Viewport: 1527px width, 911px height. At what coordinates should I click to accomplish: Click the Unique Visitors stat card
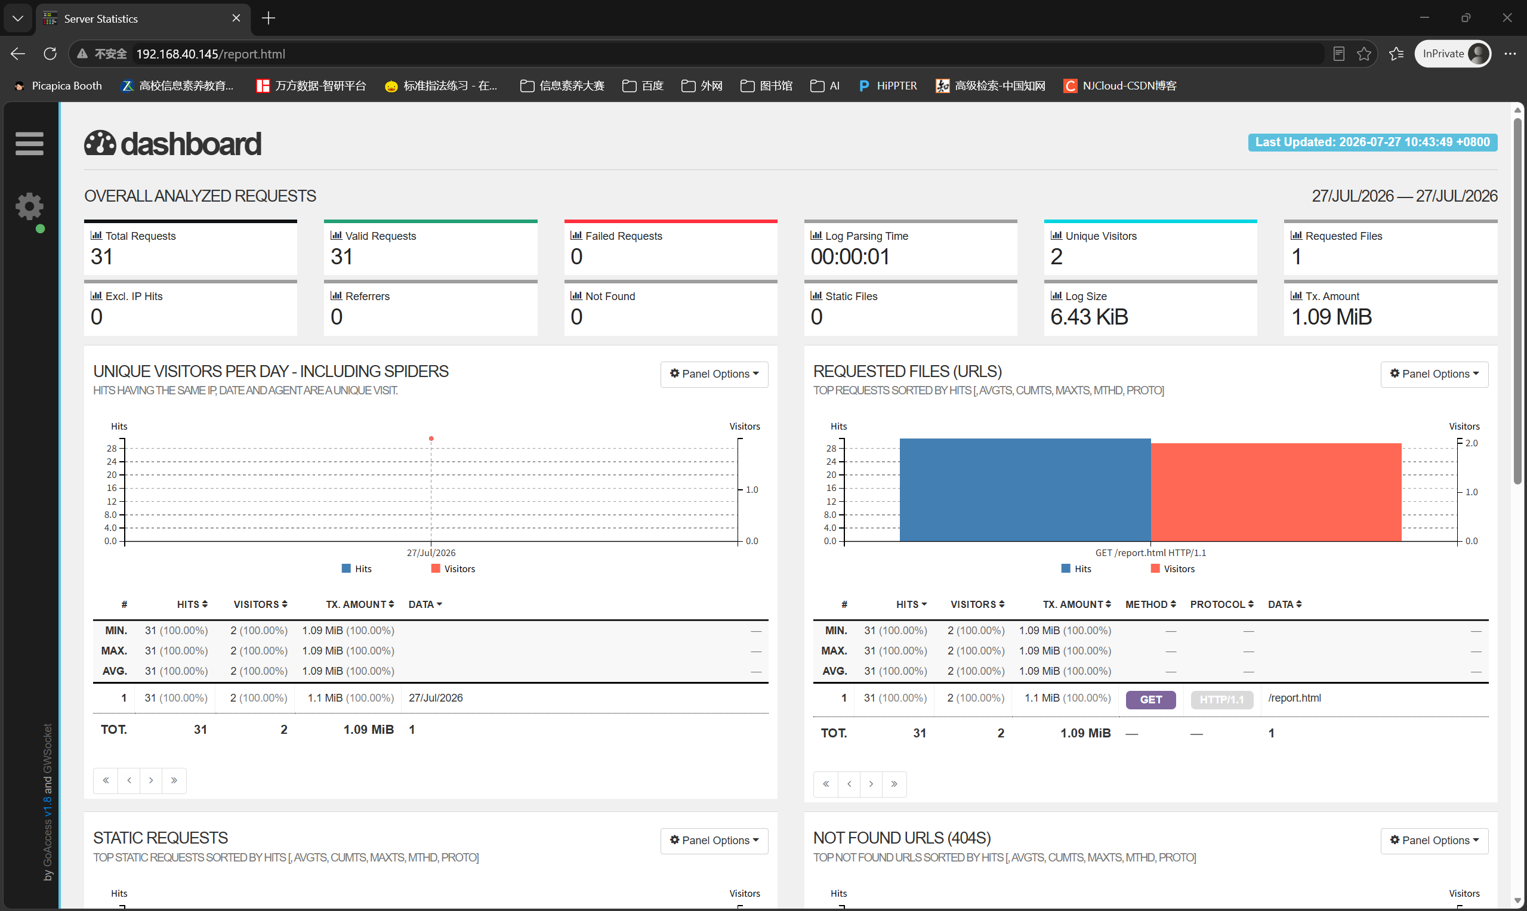(1150, 248)
